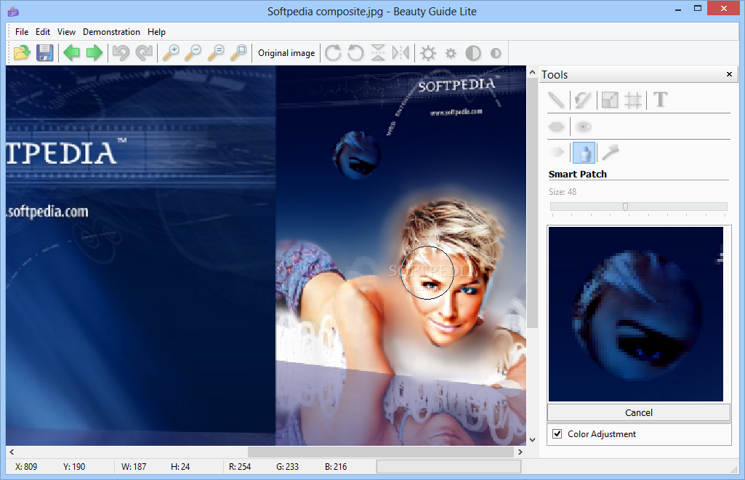Open the Help menu
745x480 pixels.
tap(156, 32)
